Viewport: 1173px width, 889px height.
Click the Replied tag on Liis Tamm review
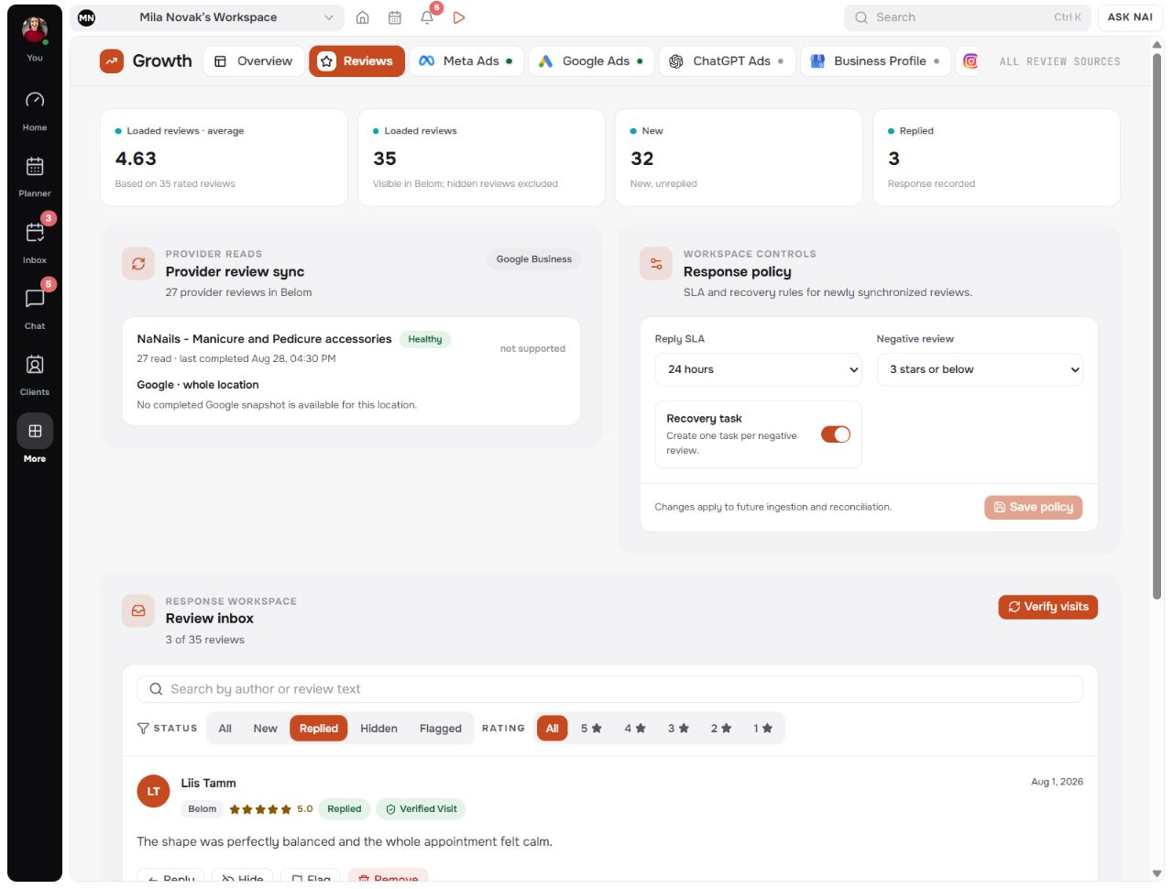(x=345, y=809)
